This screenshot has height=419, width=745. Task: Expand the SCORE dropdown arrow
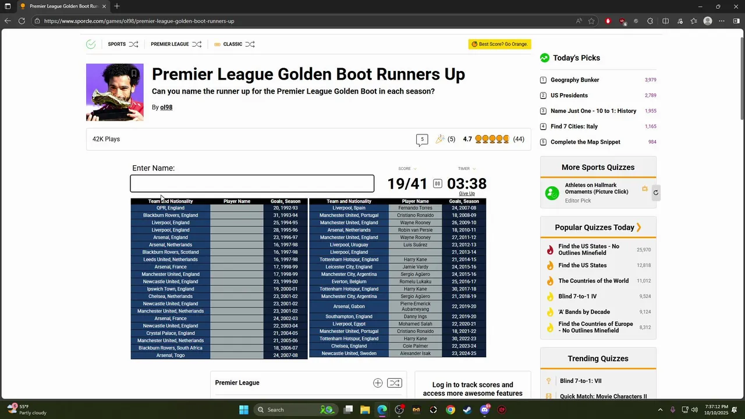click(415, 169)
